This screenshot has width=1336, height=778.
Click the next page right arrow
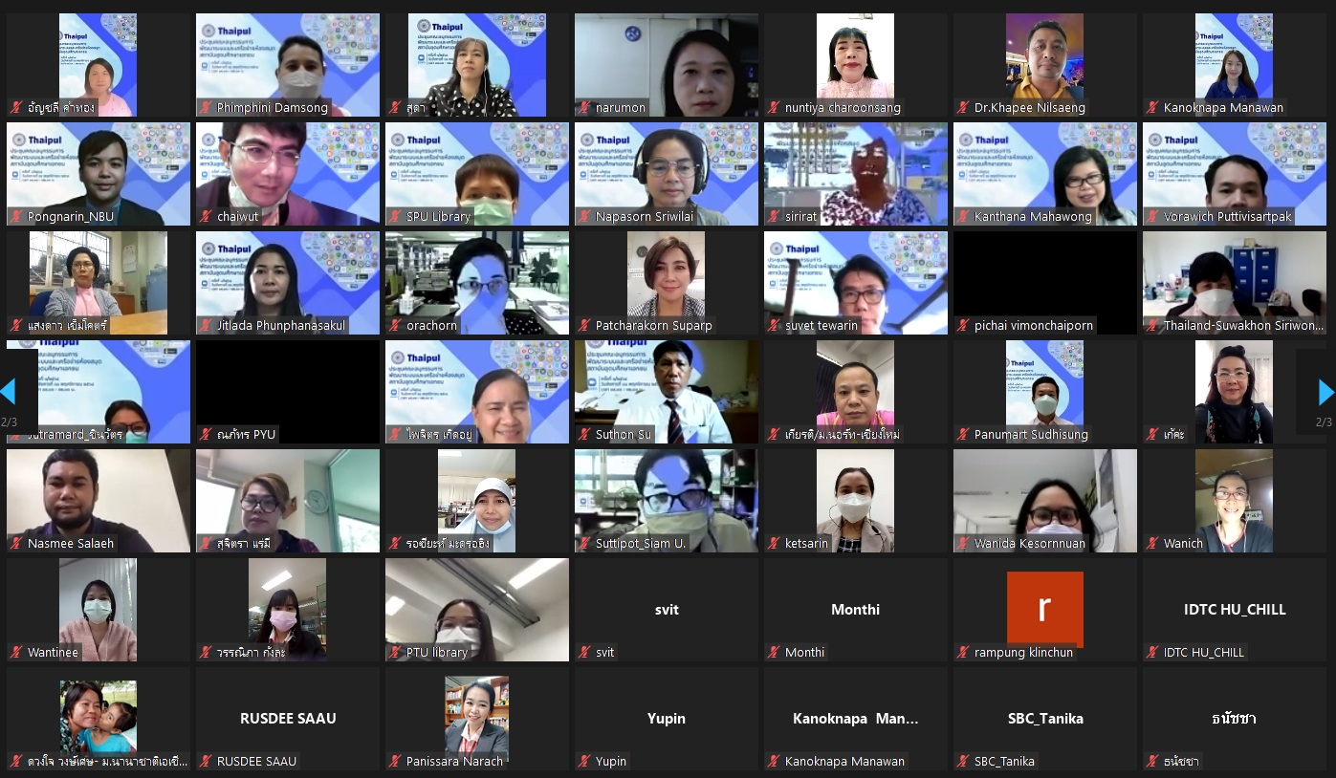[1325, 392]
